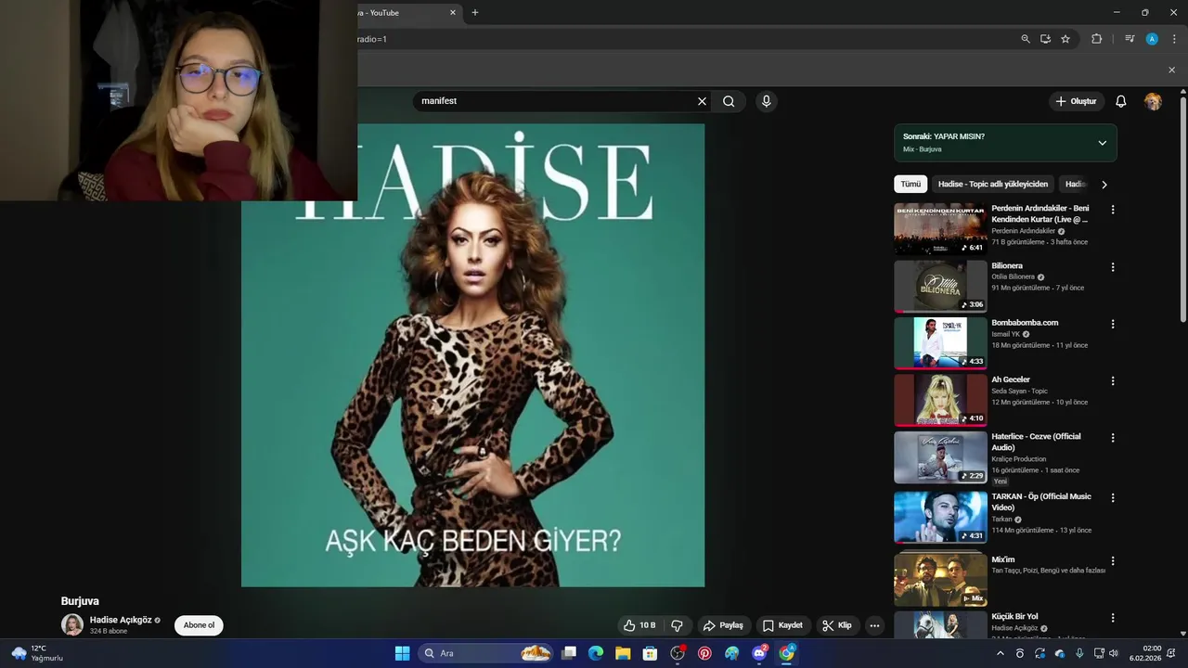The image size is (1188, 668).
Task: Show more filter chips with right arrow
Action: (x=1104, y=185)
